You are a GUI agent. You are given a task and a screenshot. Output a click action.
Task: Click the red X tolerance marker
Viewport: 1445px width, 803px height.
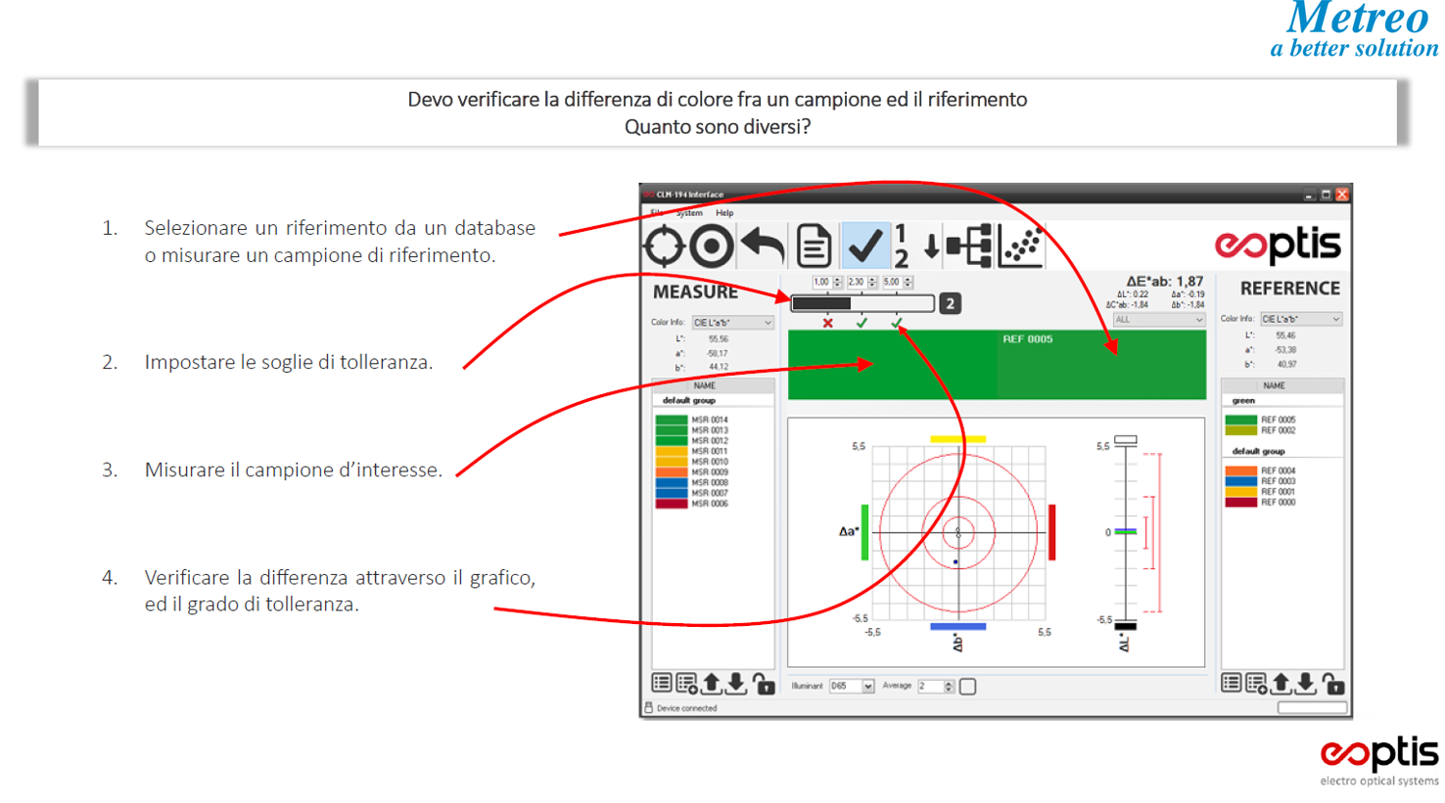[x=827, y=323]
